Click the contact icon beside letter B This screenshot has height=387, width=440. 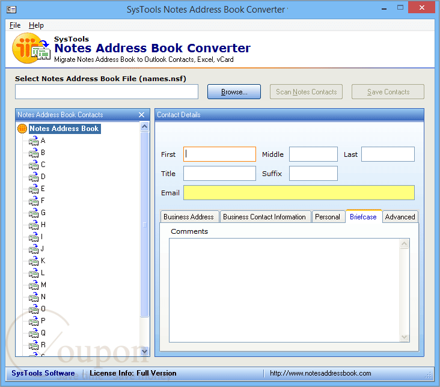click(x=34, y=153)
